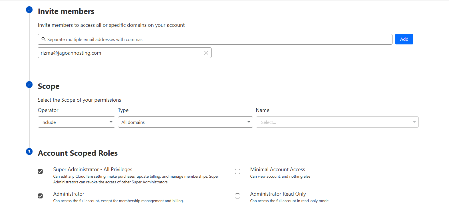Click the email addresses search input field
The width and height of the screenshot is (449, 209).
(215, 39)
